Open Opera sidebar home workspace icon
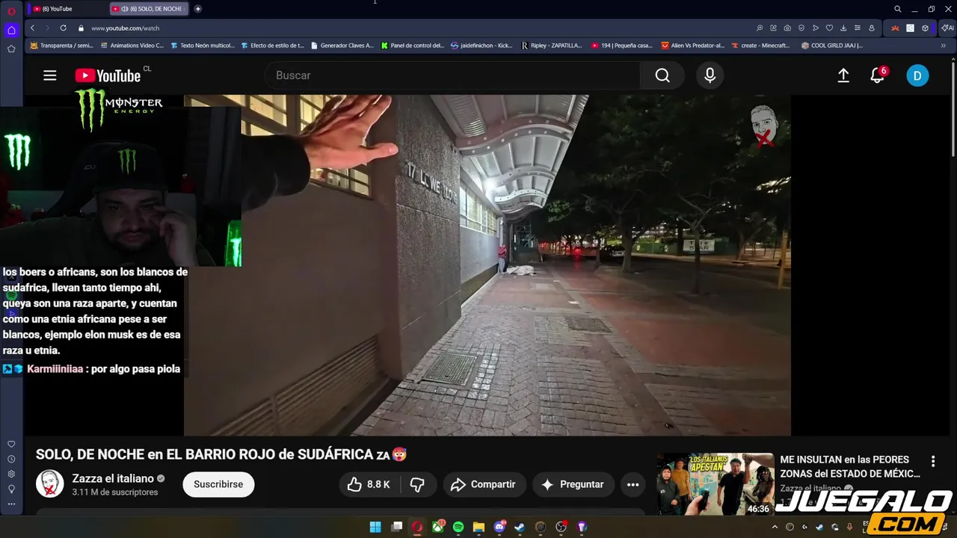Viewport: 957px width, 538px height. [x=11, y=30]
